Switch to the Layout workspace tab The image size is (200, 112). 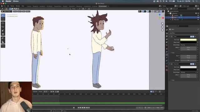29,6
